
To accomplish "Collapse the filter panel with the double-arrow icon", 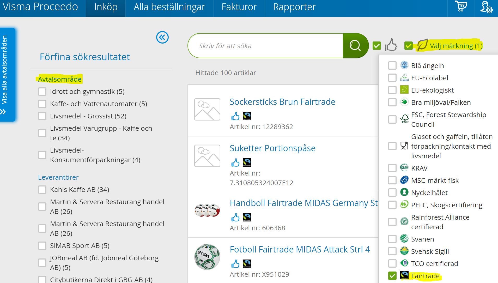I will click(162, 37).
